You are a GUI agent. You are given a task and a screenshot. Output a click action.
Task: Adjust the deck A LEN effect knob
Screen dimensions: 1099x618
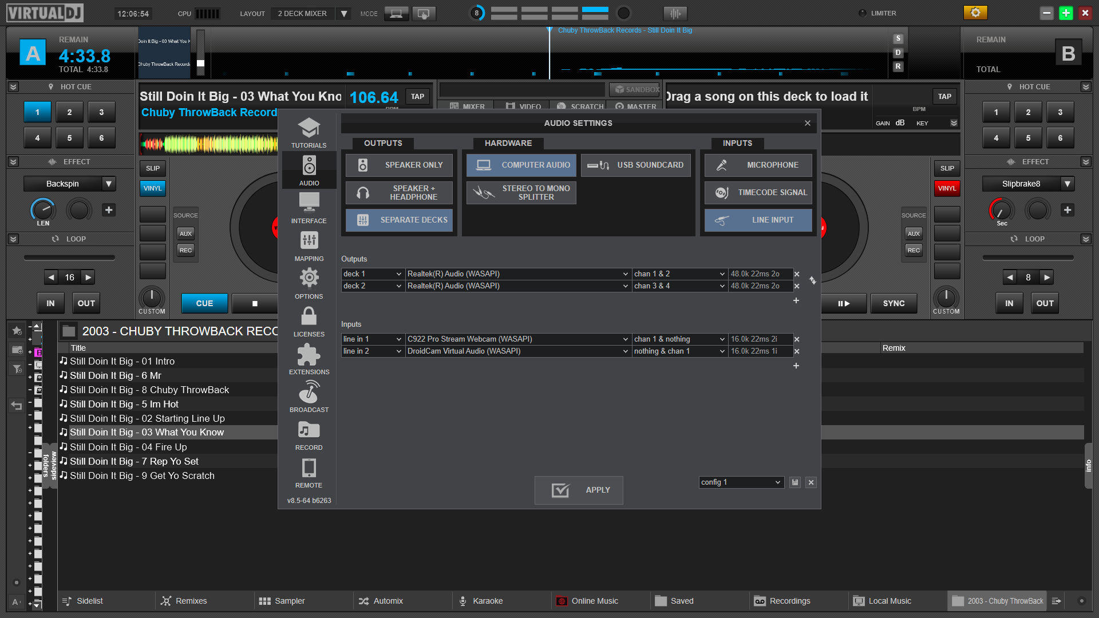point(43,210)
